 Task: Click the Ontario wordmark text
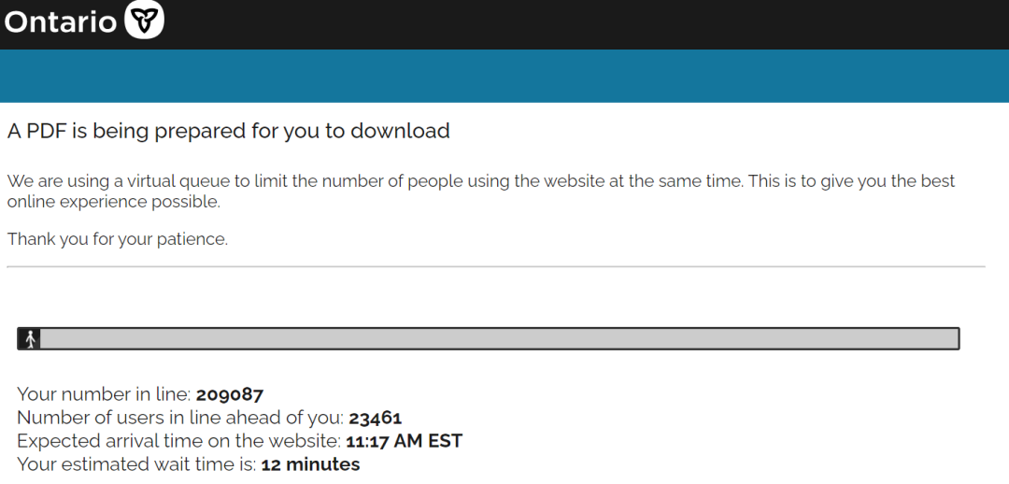click(61, 22)
